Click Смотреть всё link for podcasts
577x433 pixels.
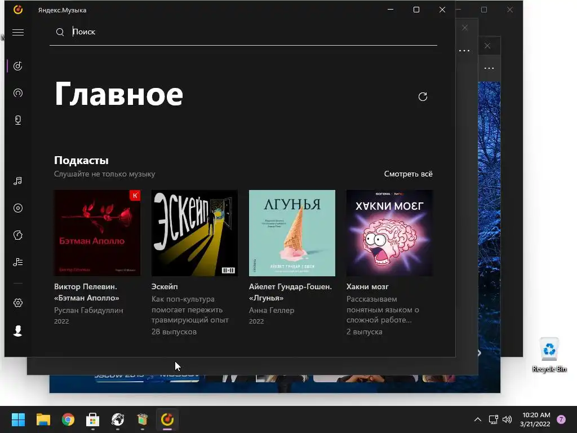[x=408, y=174]
